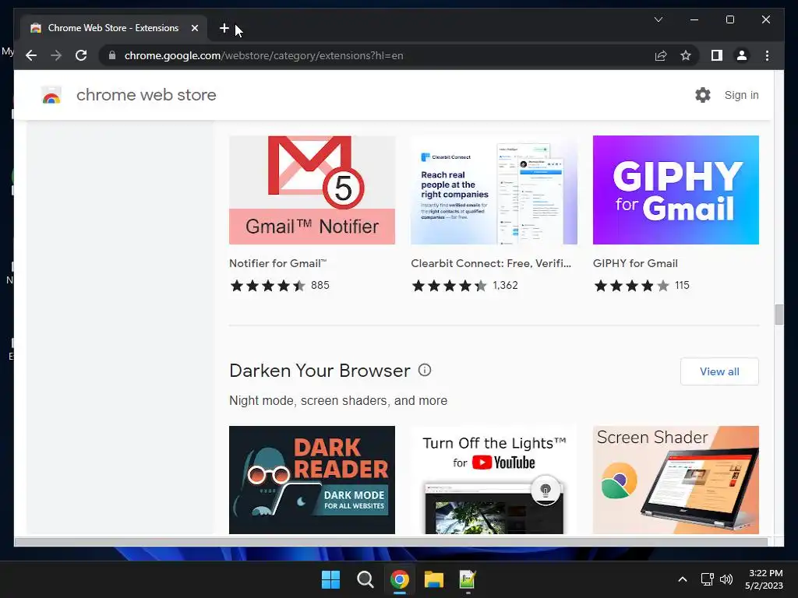The height and width of the screenshot is (598, 798).
Task: Open tab search dropdown arrow
Action: click(658, 19)
